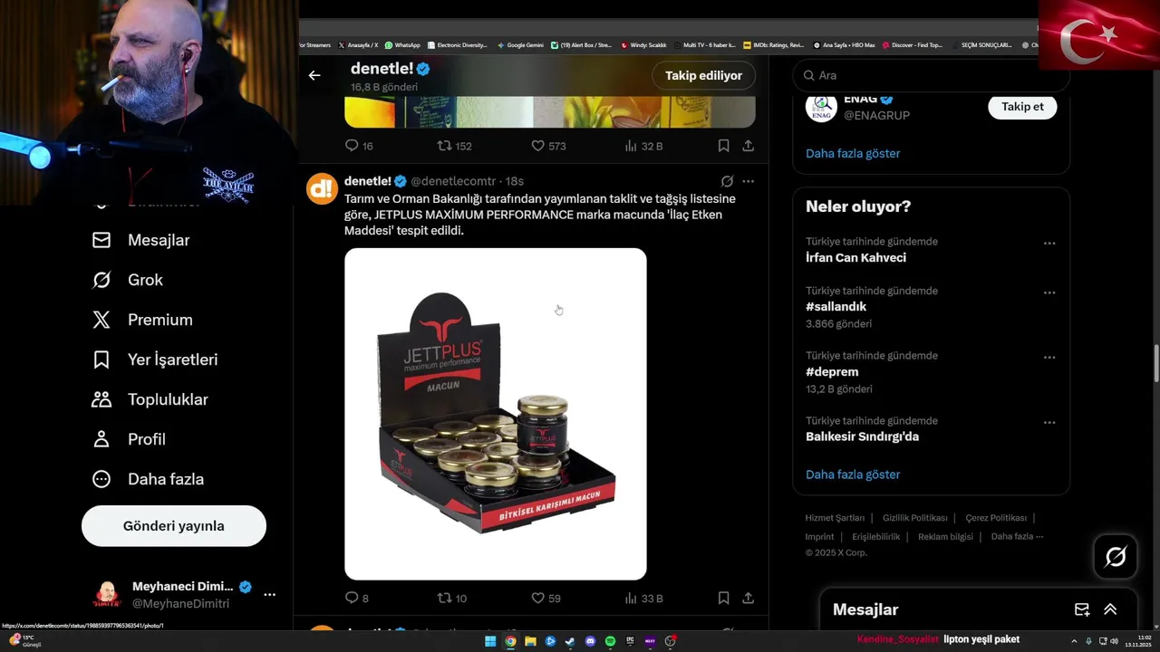
Task: Open account menu dots beside Meyhaneci Dimitri
Action: pos(269,595)
